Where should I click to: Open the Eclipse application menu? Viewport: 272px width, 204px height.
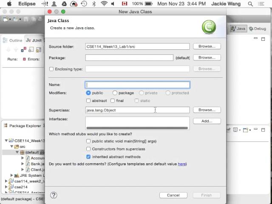[x=27, y=4]
